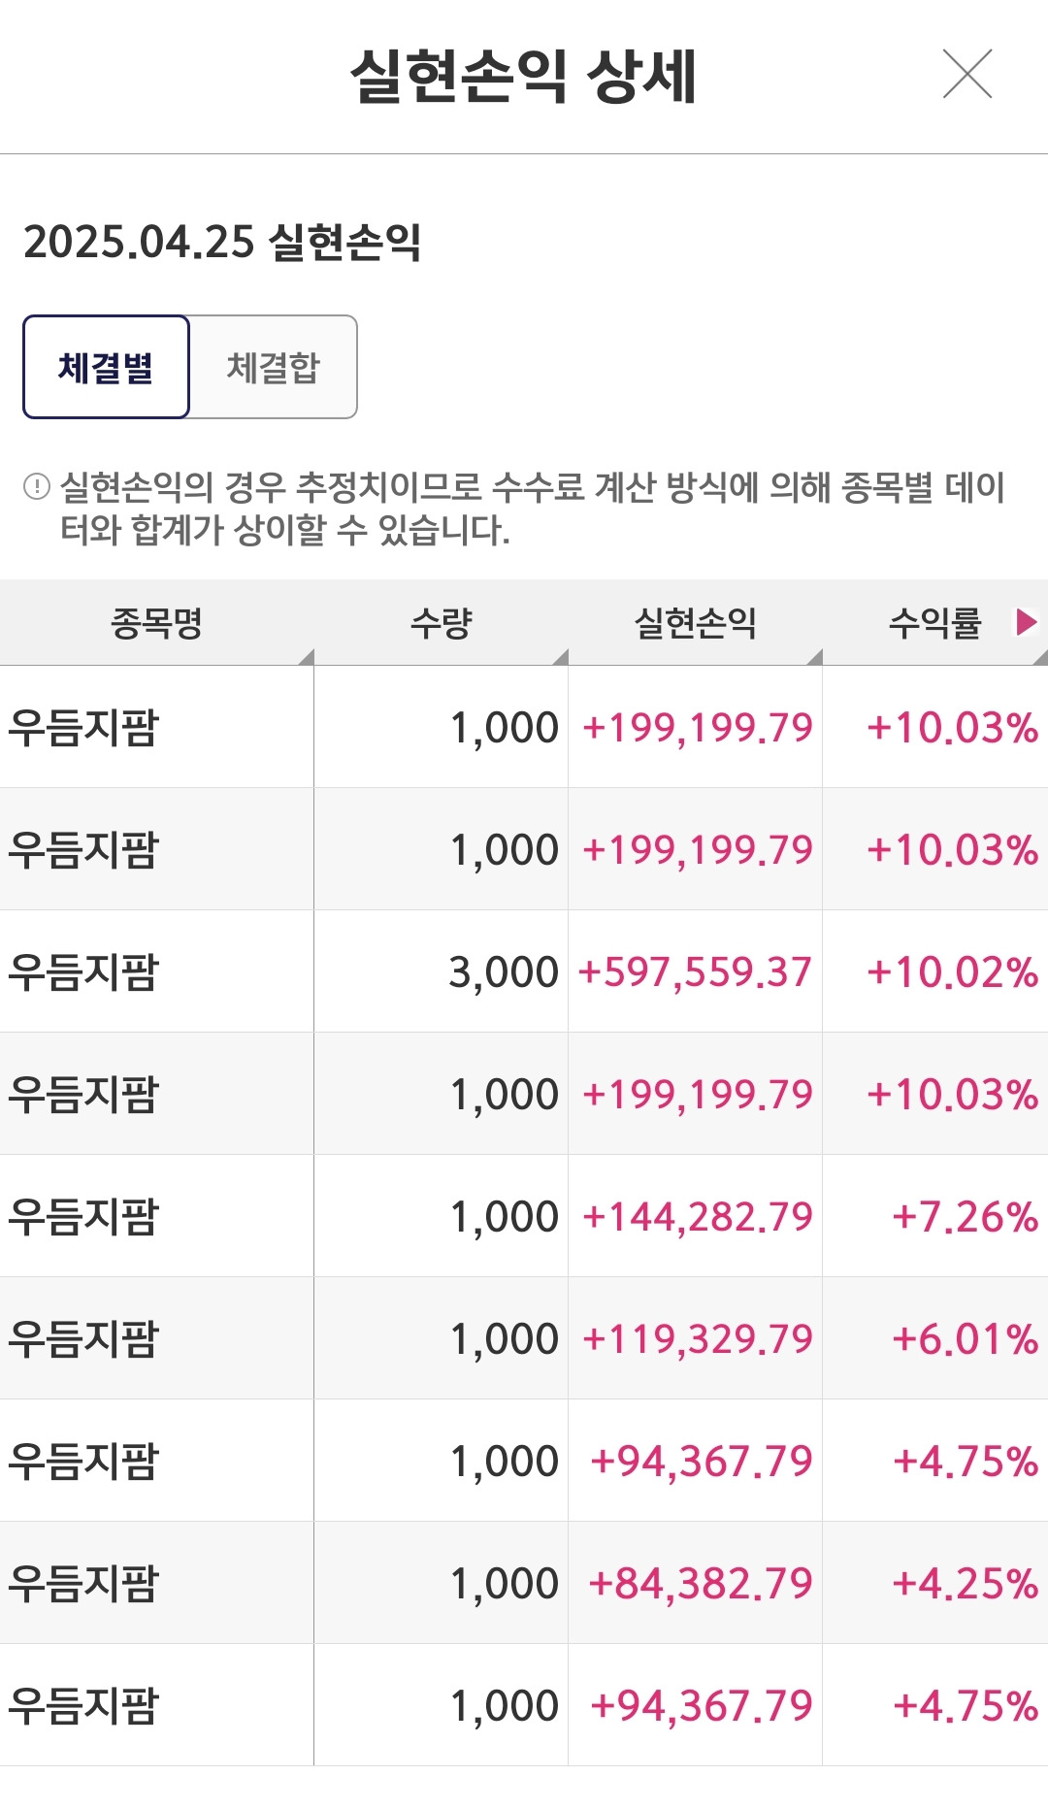Click the +4.25% return value in the table
Screen dimensions: 1048x1809
point(960,1581)
